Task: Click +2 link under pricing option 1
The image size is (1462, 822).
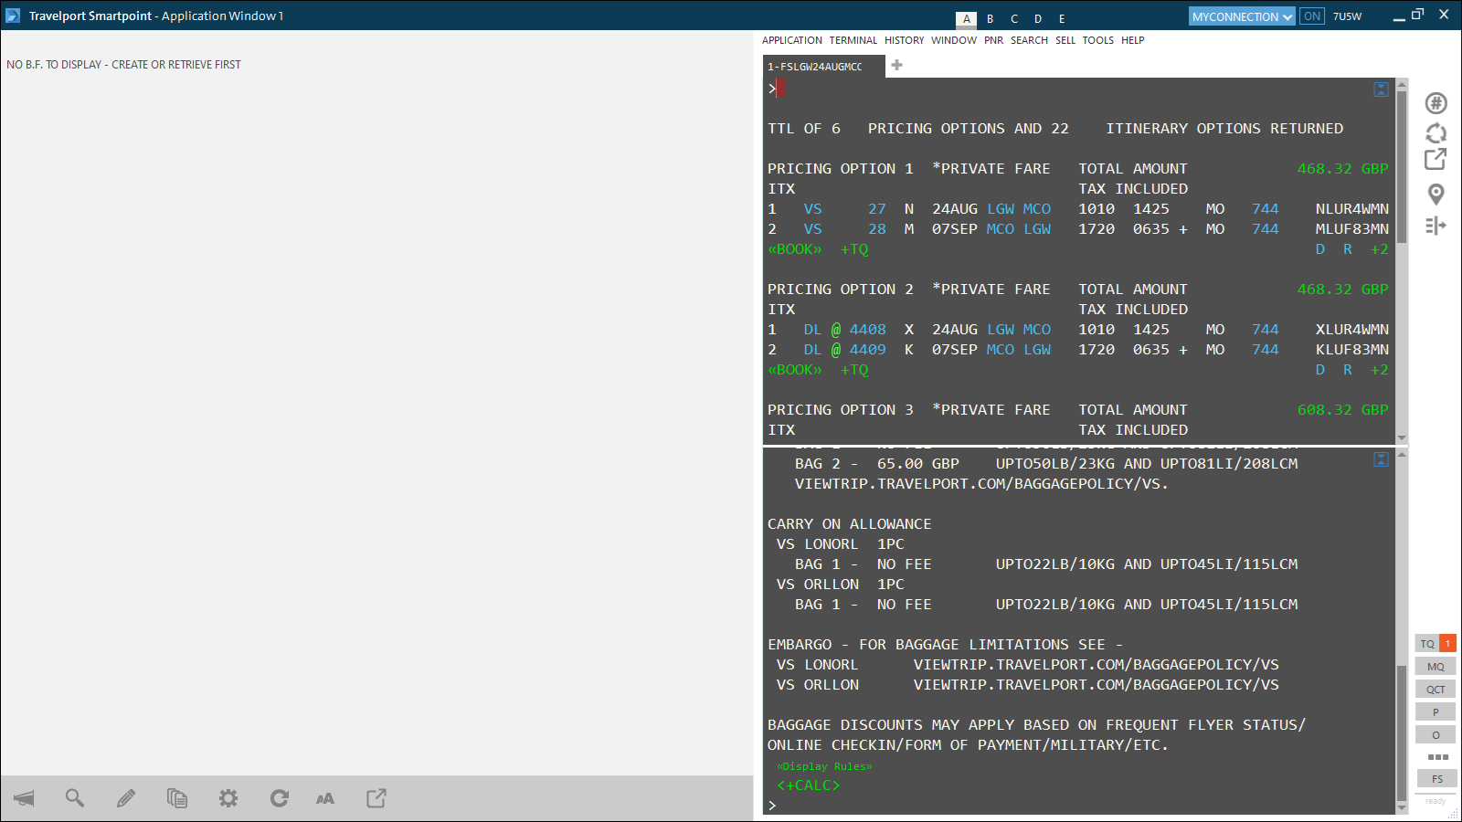Action: coord(1380,249)
